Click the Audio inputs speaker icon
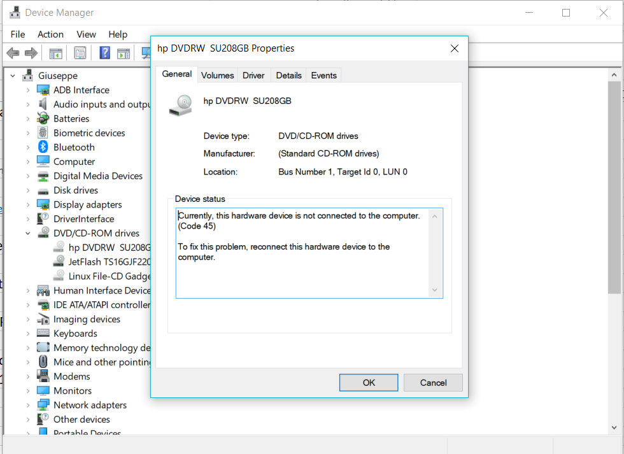 (x=43, y=104)
